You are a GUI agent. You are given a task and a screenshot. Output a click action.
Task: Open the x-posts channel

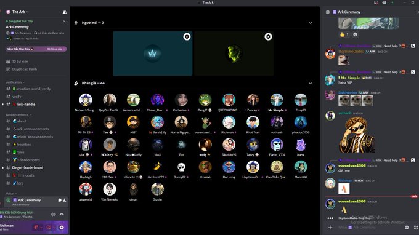pyautogui.click(x=28, y=175)
